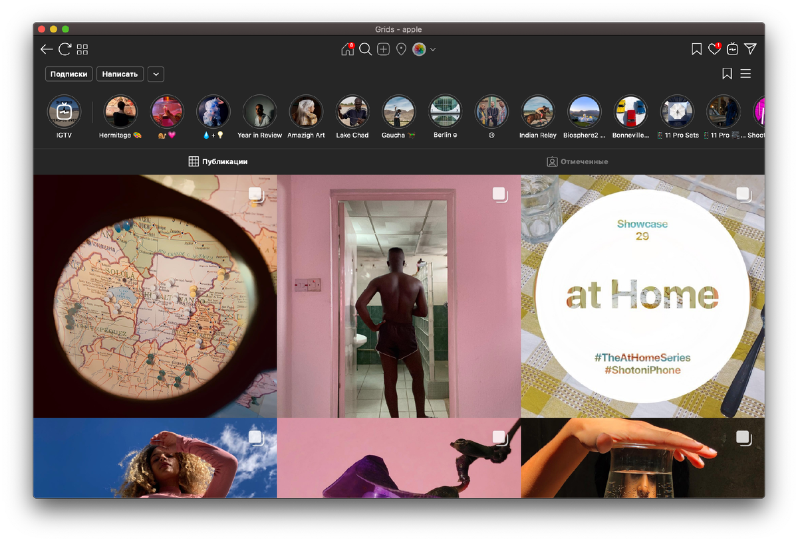798x542 pixels.
Task: Open the grid layout icon in toolbar
Action: [82, 49]
